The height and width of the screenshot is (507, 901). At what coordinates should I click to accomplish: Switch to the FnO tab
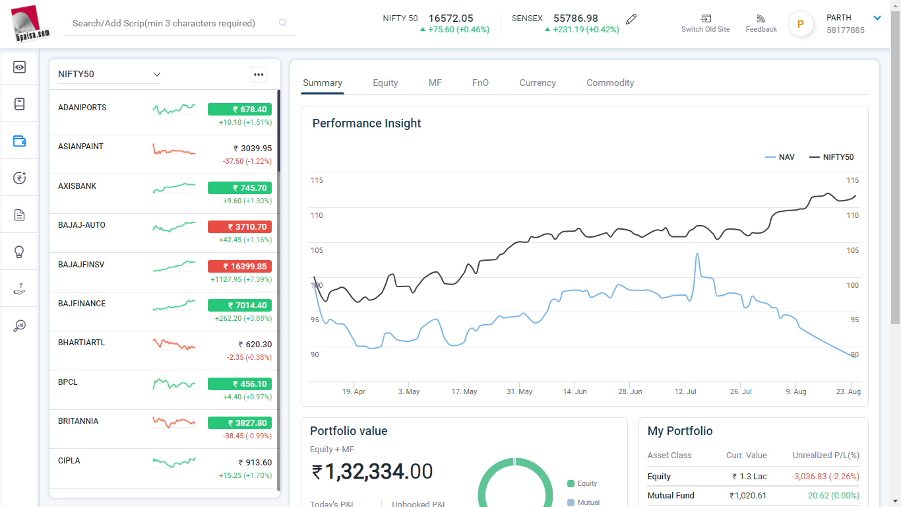481,83
